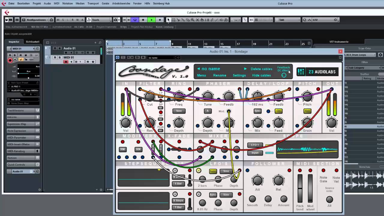Click the Cubase logo under the menu bar
The image size is (384, 216).
[x=7, y=13]
